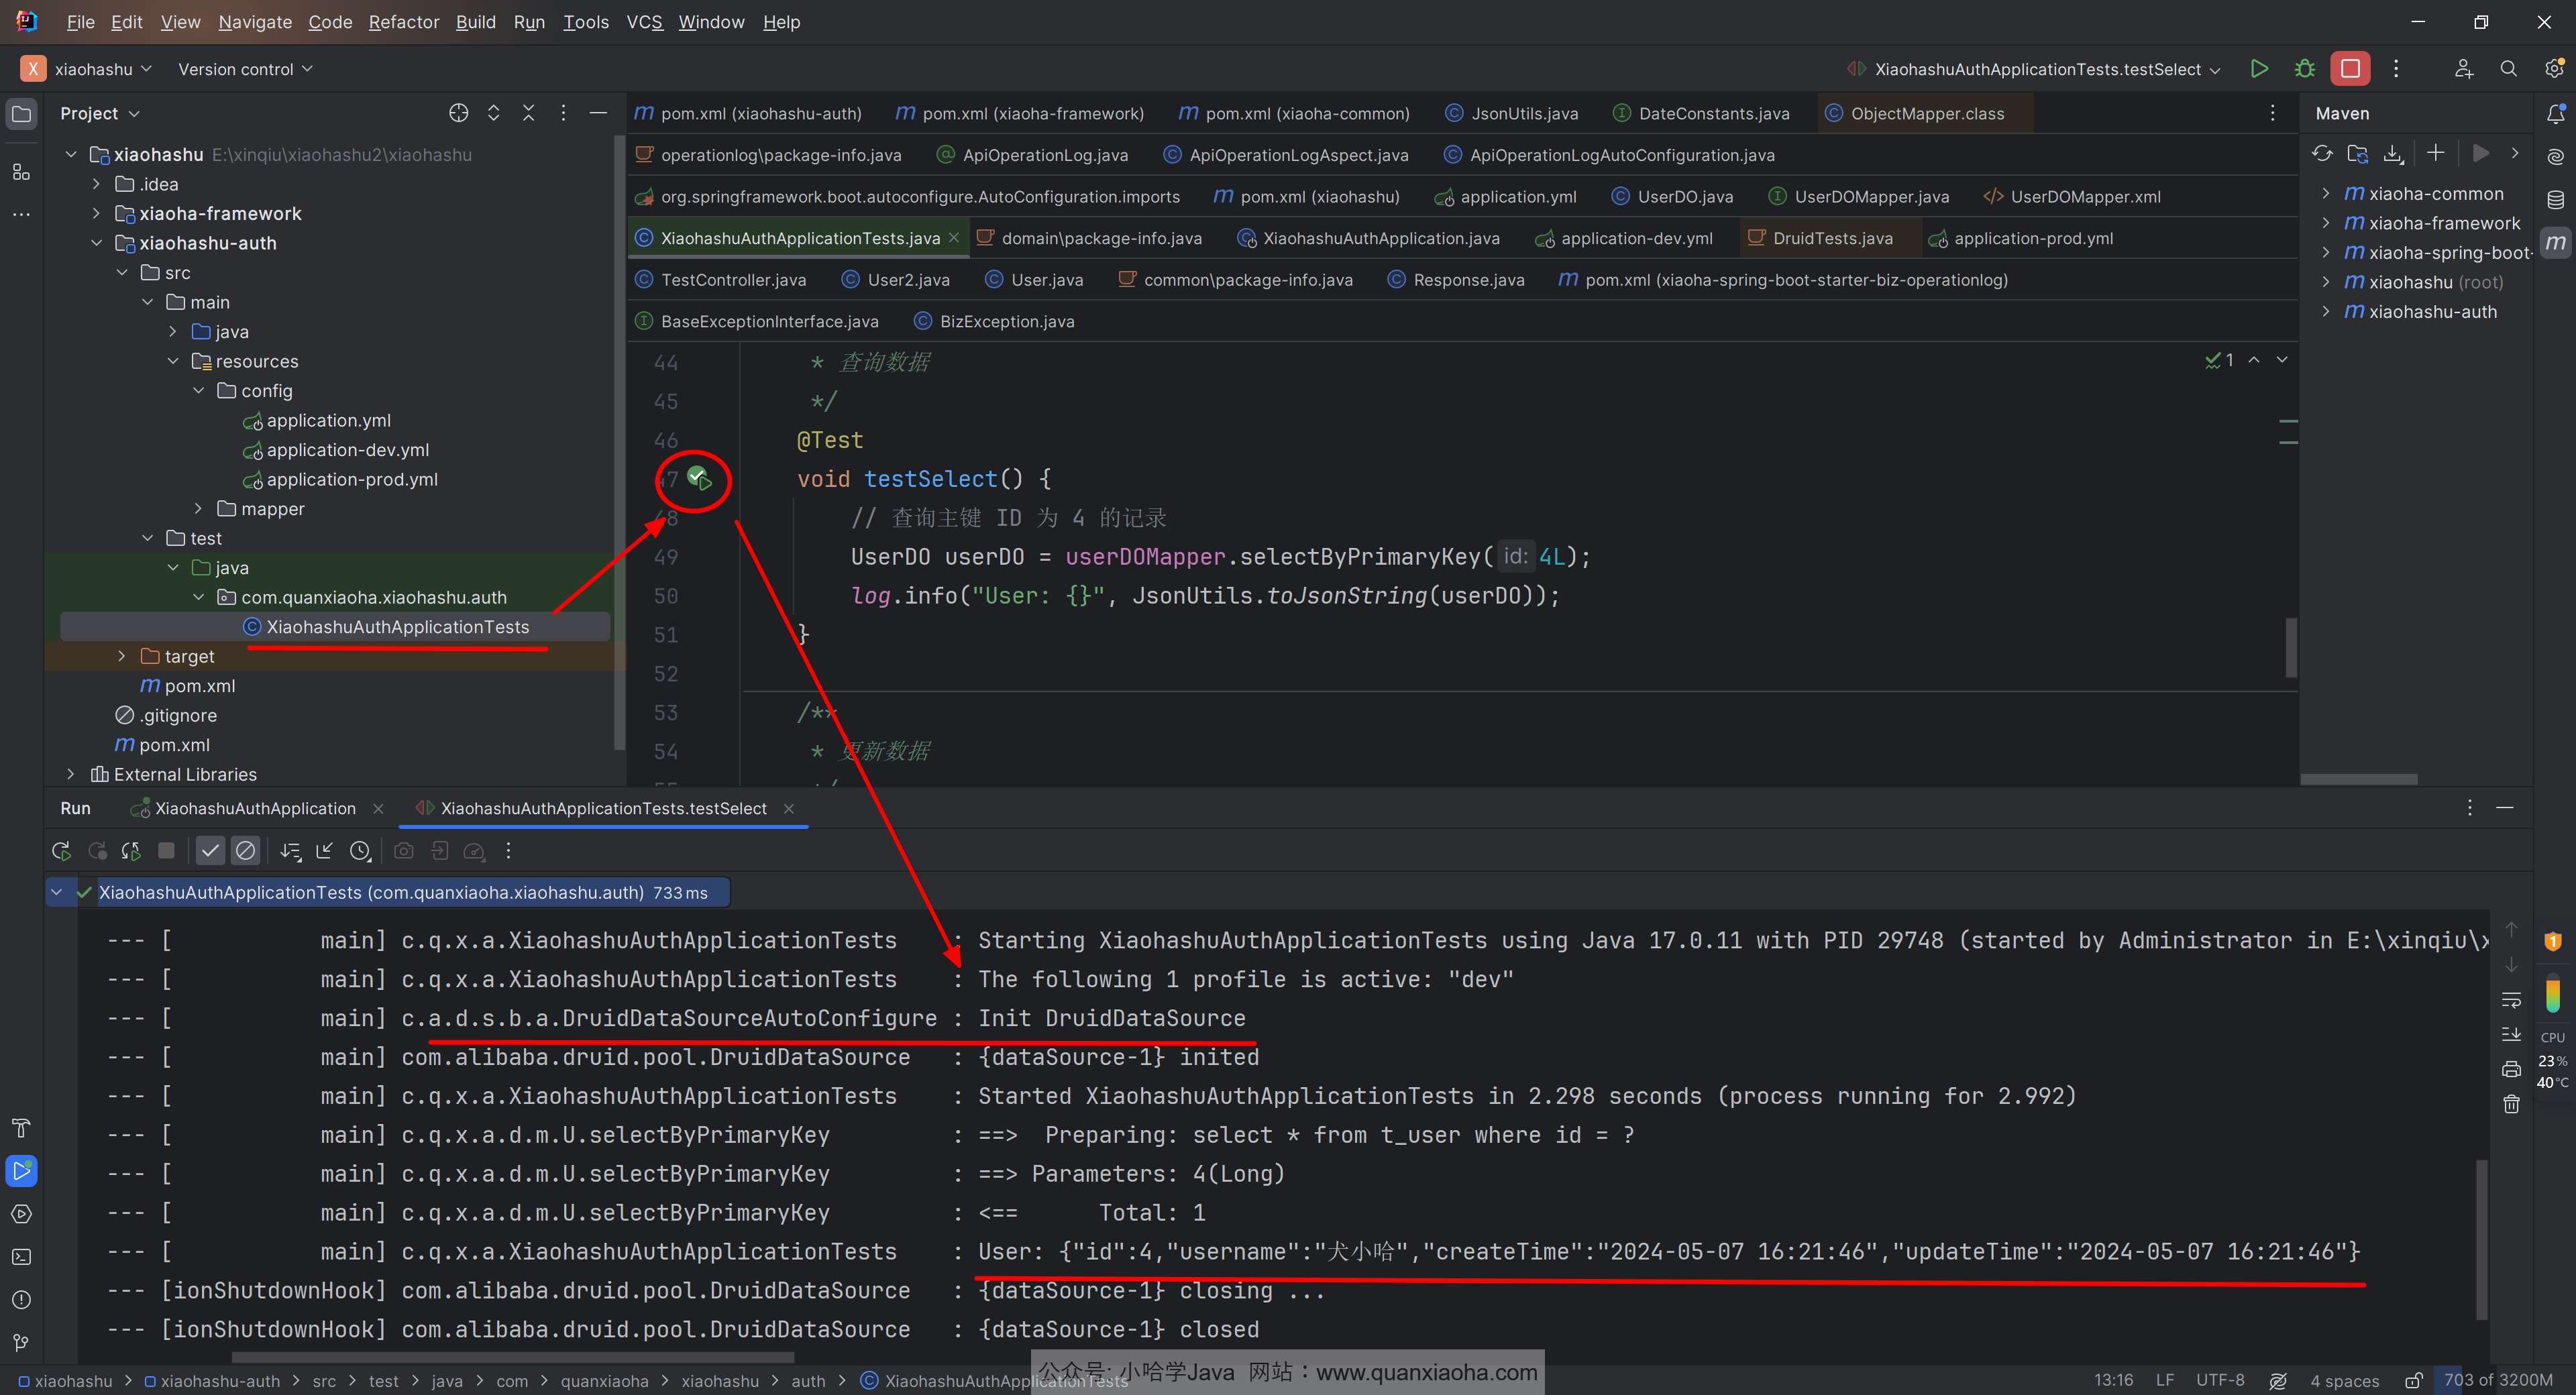Click the Debug bug icon in top toolbar
Image resolution: width=2576 pixels, height=1395 pixels.
tap(2304, 69)
